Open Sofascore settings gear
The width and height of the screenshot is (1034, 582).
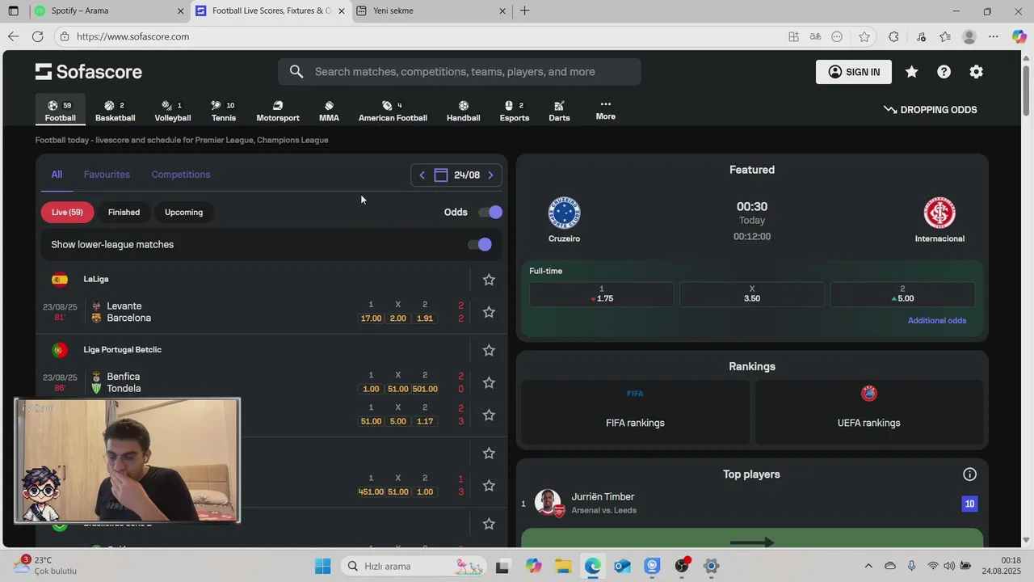976,72
